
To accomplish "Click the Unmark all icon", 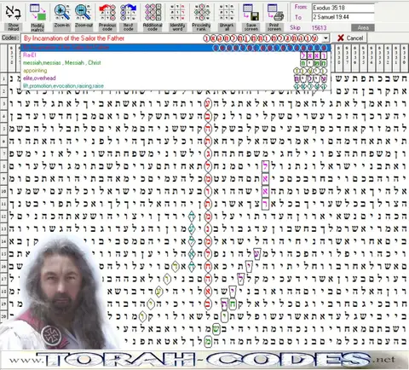I will (x=227, y=12).
